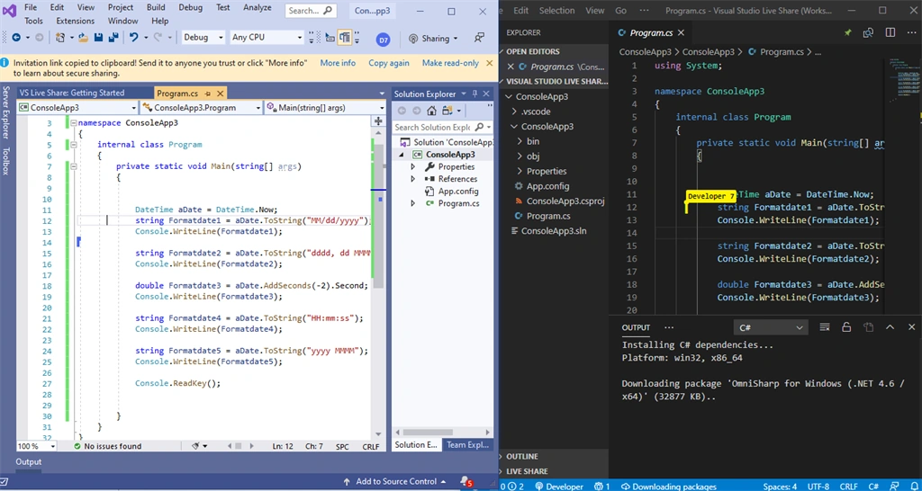
Task: Save the file with the single floppy icon
Action: coord(98,38)
